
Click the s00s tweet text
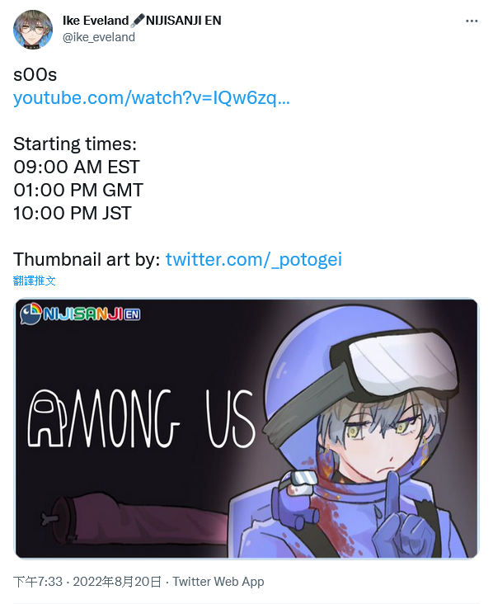point(35,75)
